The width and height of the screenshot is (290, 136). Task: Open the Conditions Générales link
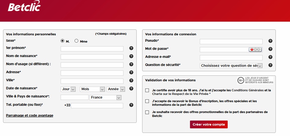(248, 90)
